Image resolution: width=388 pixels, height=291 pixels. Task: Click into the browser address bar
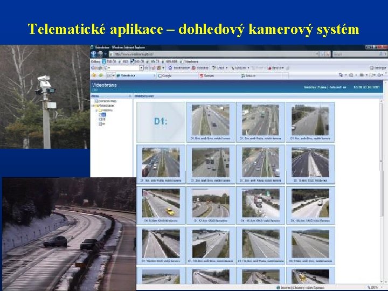(x=212, y=54)
